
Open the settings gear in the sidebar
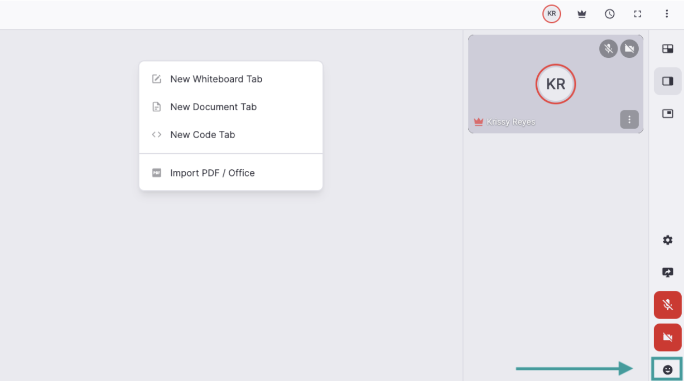667,240
